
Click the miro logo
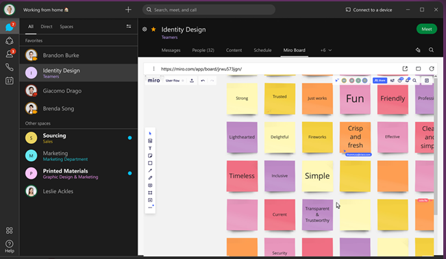coord(153,81)
